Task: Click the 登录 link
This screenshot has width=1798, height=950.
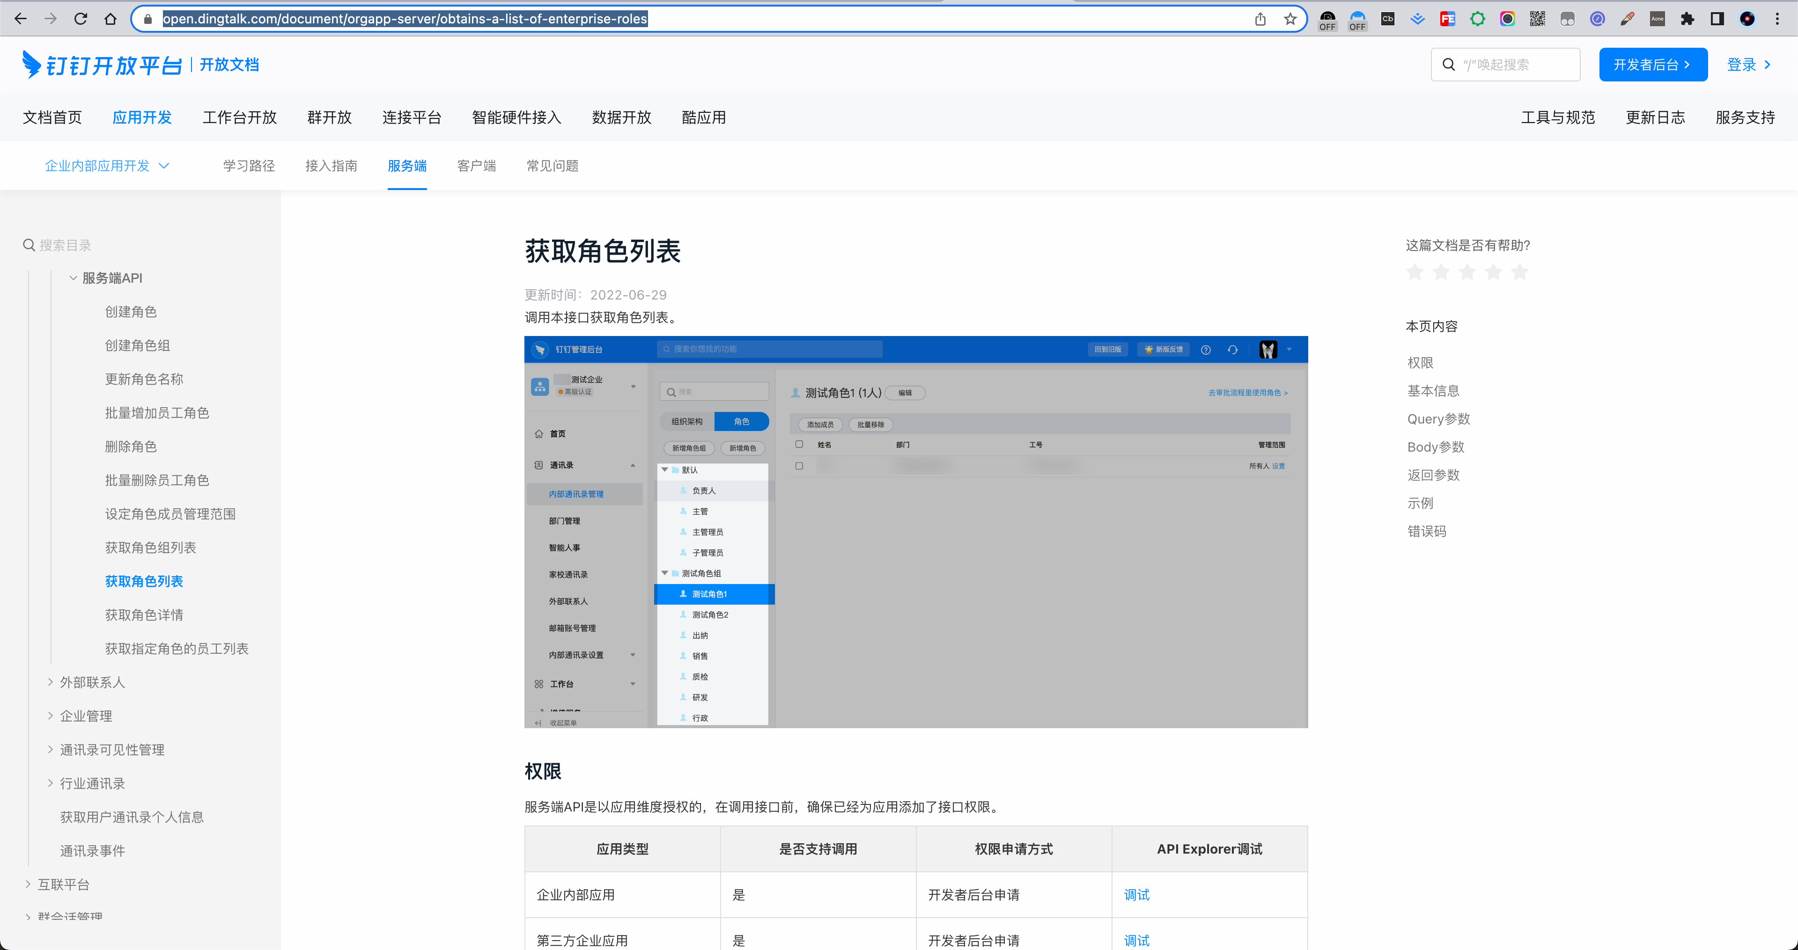Action: coord(1749,65)
